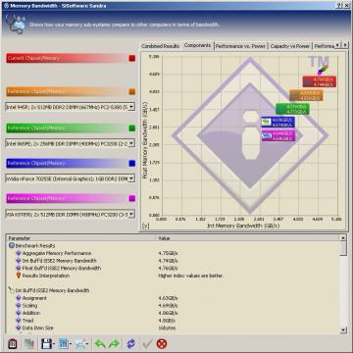Image resolution: width=353 pixels, height=353 pixels.
Task: Open the Performance vs. Power tab
Action: tap(240, 46)
